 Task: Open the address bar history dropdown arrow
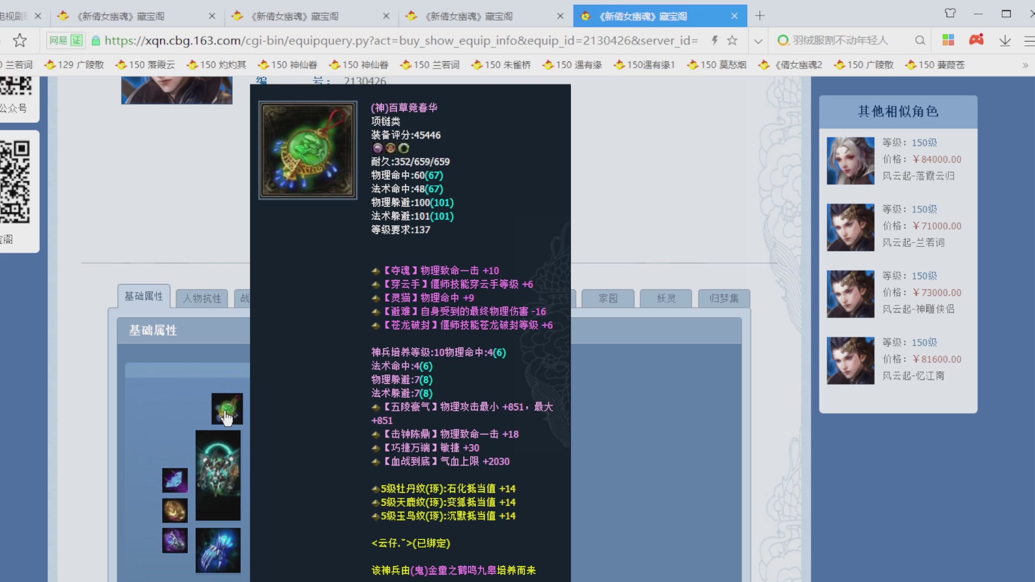[758, 41]
